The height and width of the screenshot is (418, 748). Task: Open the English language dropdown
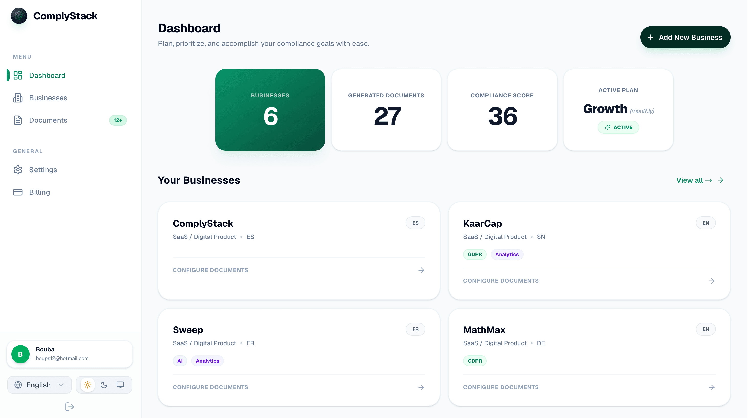(x=39, y=385)
